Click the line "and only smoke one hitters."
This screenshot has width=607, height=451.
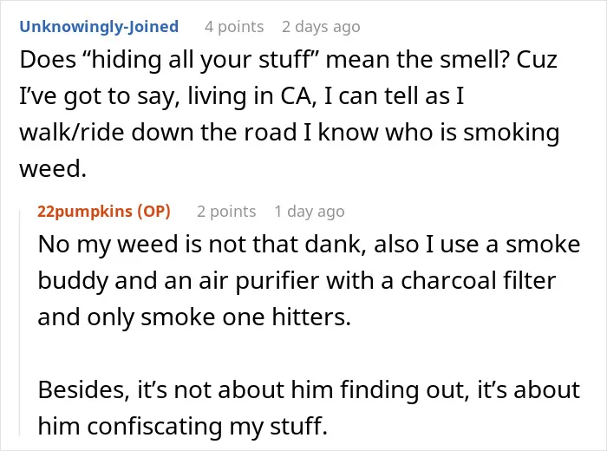(x=194, y=317)
